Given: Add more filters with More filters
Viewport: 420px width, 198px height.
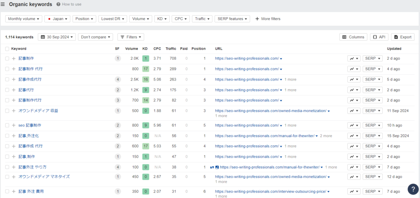Looking at the screenshot, I should click(267, 19).
